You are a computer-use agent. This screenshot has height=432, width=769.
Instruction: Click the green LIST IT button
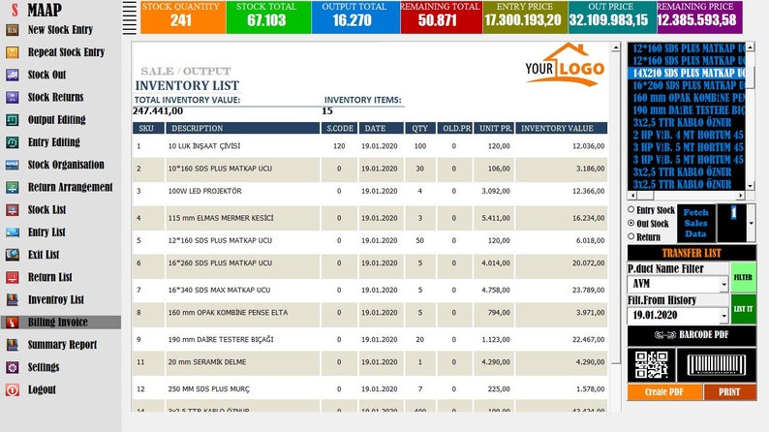click(x=743, y=309)
